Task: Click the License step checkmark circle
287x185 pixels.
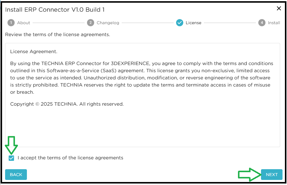Action: click(x=180, y=23)
